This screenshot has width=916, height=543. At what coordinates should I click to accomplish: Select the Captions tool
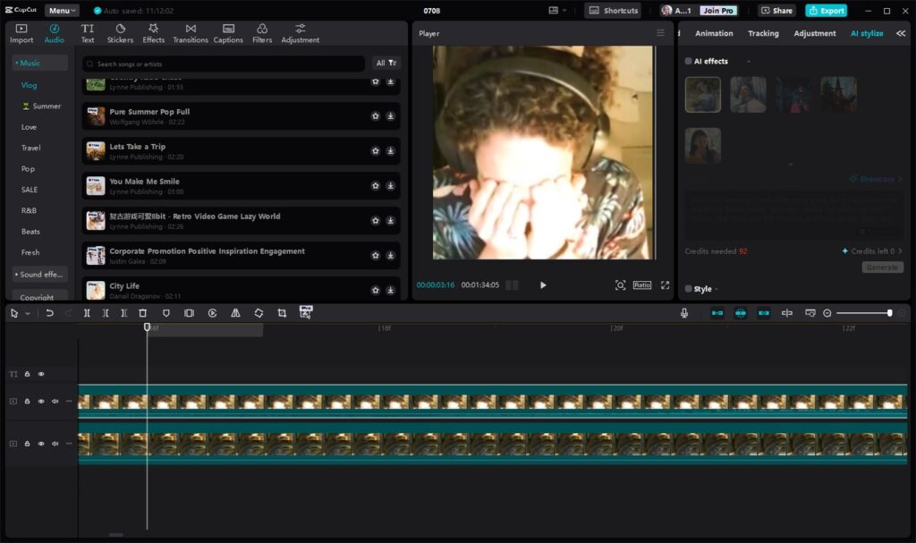click(228, 33)
